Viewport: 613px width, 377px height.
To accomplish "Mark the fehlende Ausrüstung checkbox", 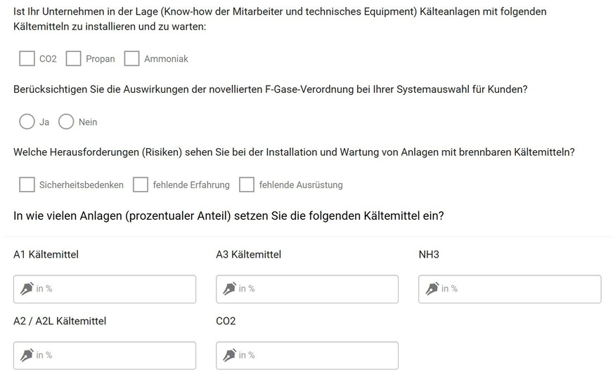I will click(x=247, y=185).
